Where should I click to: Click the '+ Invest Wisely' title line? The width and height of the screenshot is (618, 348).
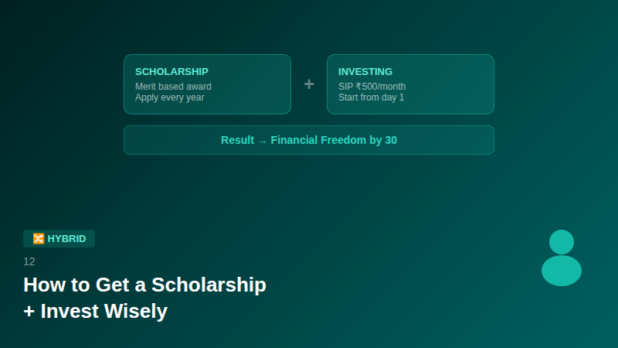click(x=95, y=312)
